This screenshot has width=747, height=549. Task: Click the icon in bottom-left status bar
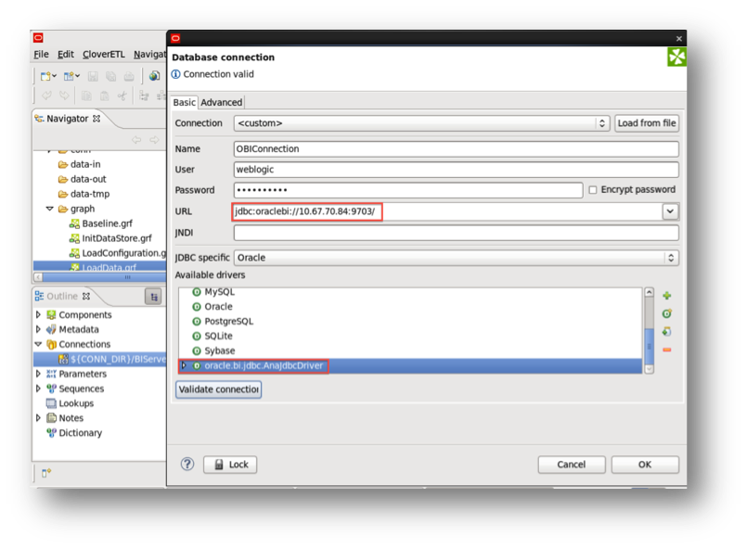tap(46, 473)
